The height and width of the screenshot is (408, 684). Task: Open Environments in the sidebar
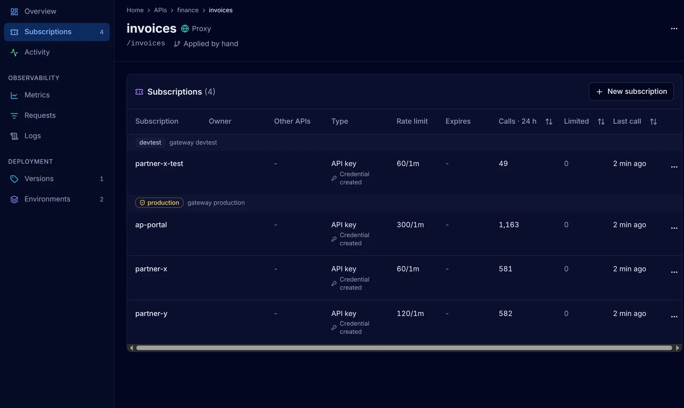[57, 199]
